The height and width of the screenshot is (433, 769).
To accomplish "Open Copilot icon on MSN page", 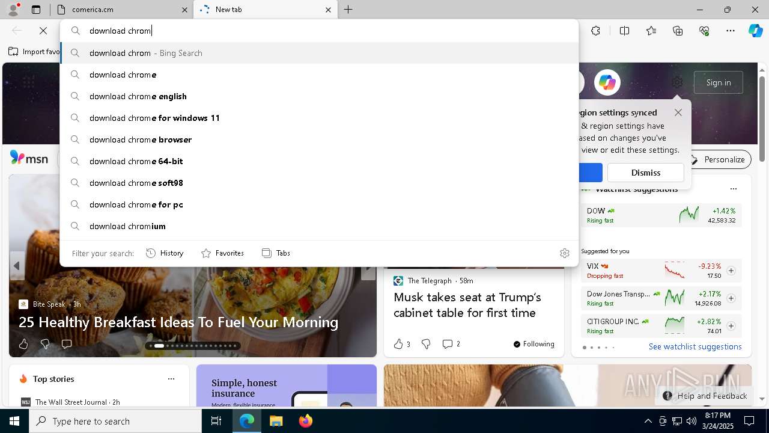I will point(607,82).
